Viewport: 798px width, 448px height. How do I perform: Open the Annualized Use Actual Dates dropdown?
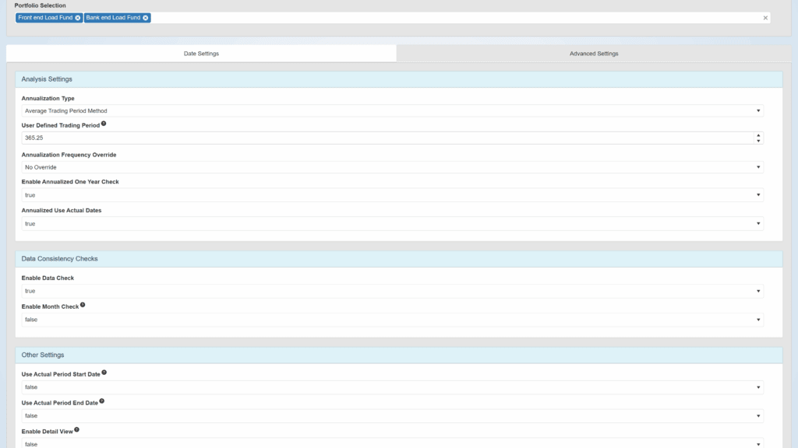(392, 224)
